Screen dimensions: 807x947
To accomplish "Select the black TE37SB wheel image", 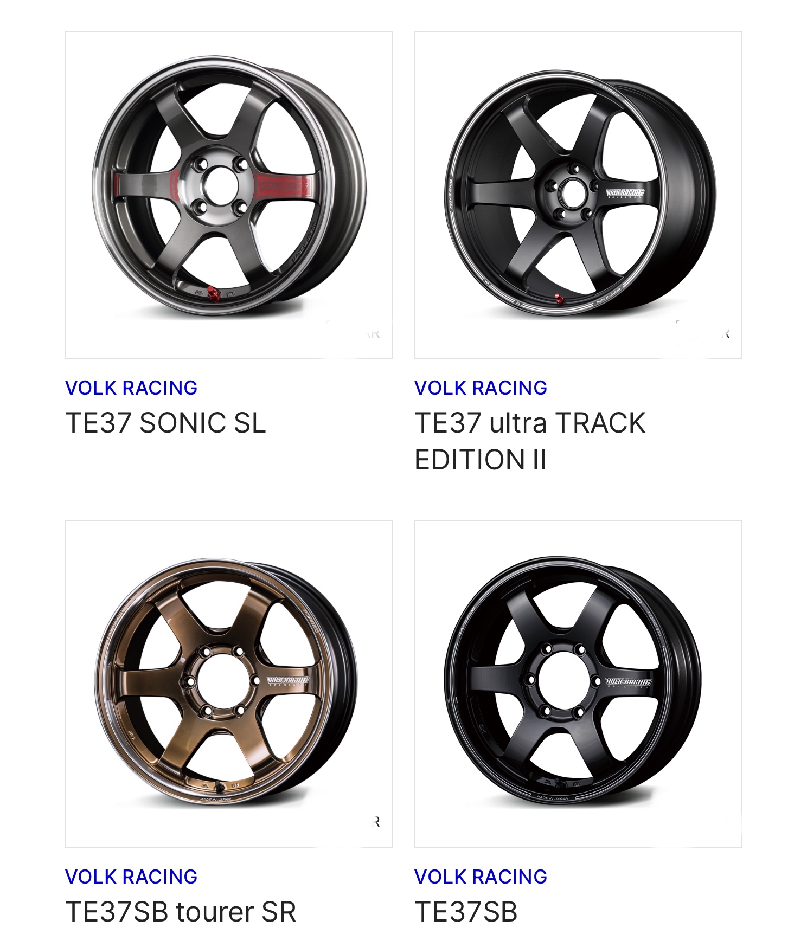I will coord(578,684).
